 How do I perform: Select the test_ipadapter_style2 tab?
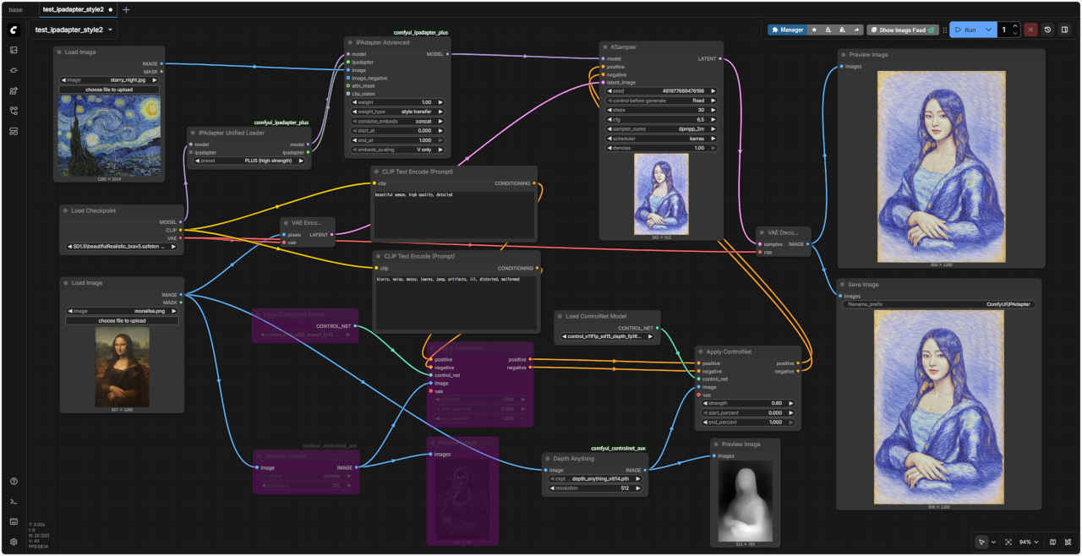(x=73, y=9)
